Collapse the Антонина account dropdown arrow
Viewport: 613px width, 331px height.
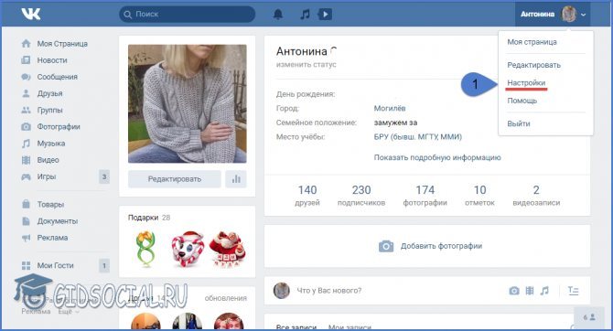(584, 15)
